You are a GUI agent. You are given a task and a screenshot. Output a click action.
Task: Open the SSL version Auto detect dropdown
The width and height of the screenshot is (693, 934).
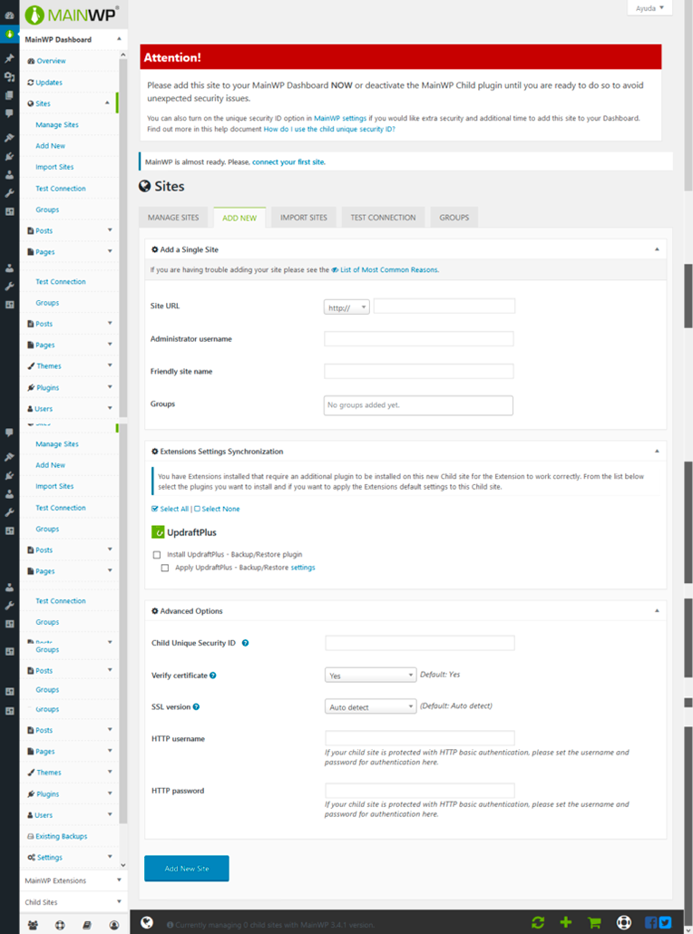tap(370, 706)
